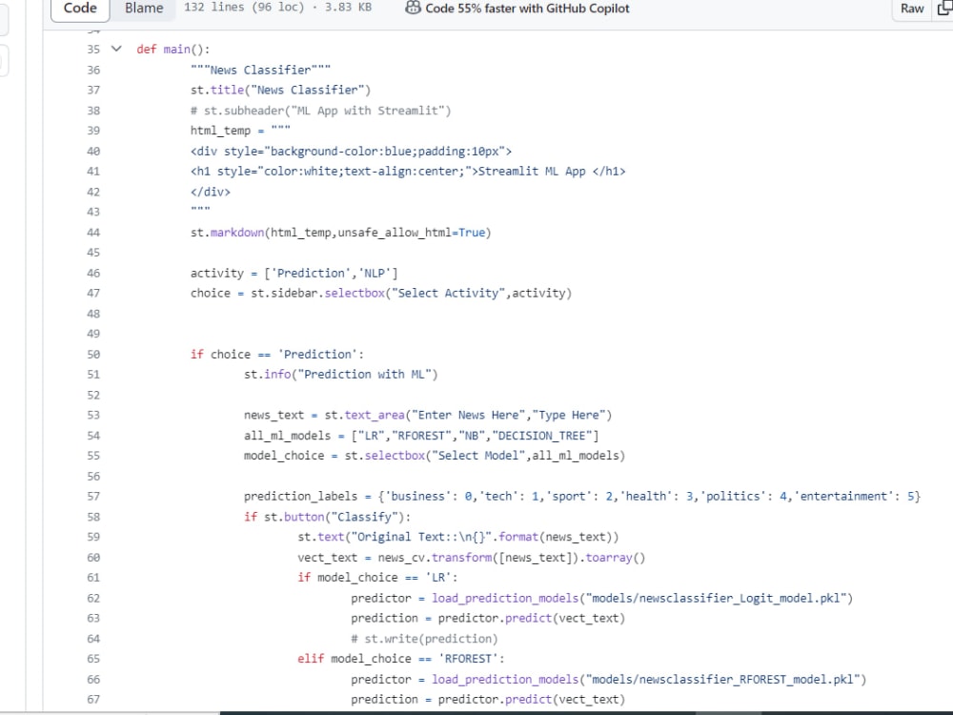The width and height of the screenshot is (953, 715).
Task: Click the div style background-color line
Action: (x=351, y=151)
